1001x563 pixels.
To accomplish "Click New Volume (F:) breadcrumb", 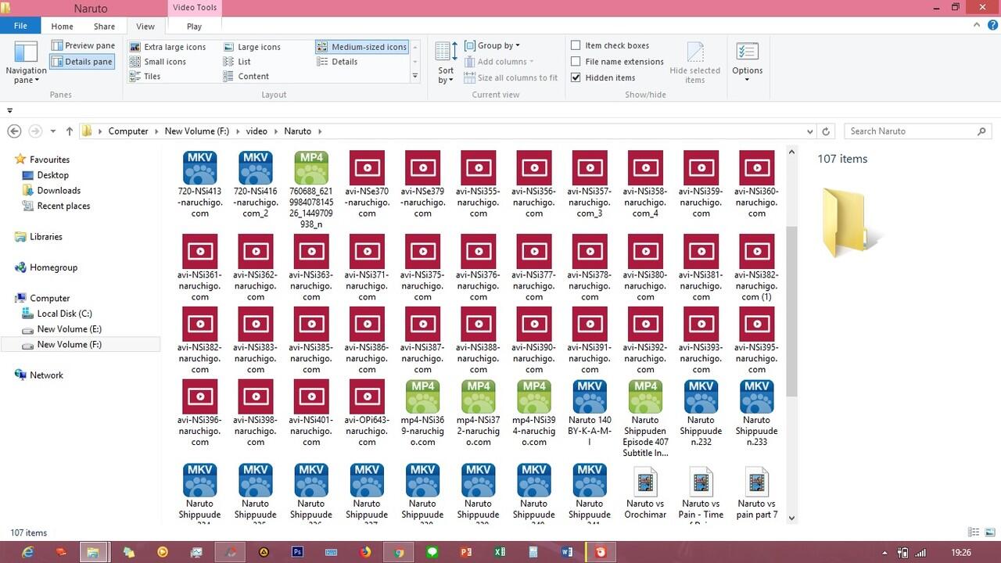I will [x=196, y=131].
